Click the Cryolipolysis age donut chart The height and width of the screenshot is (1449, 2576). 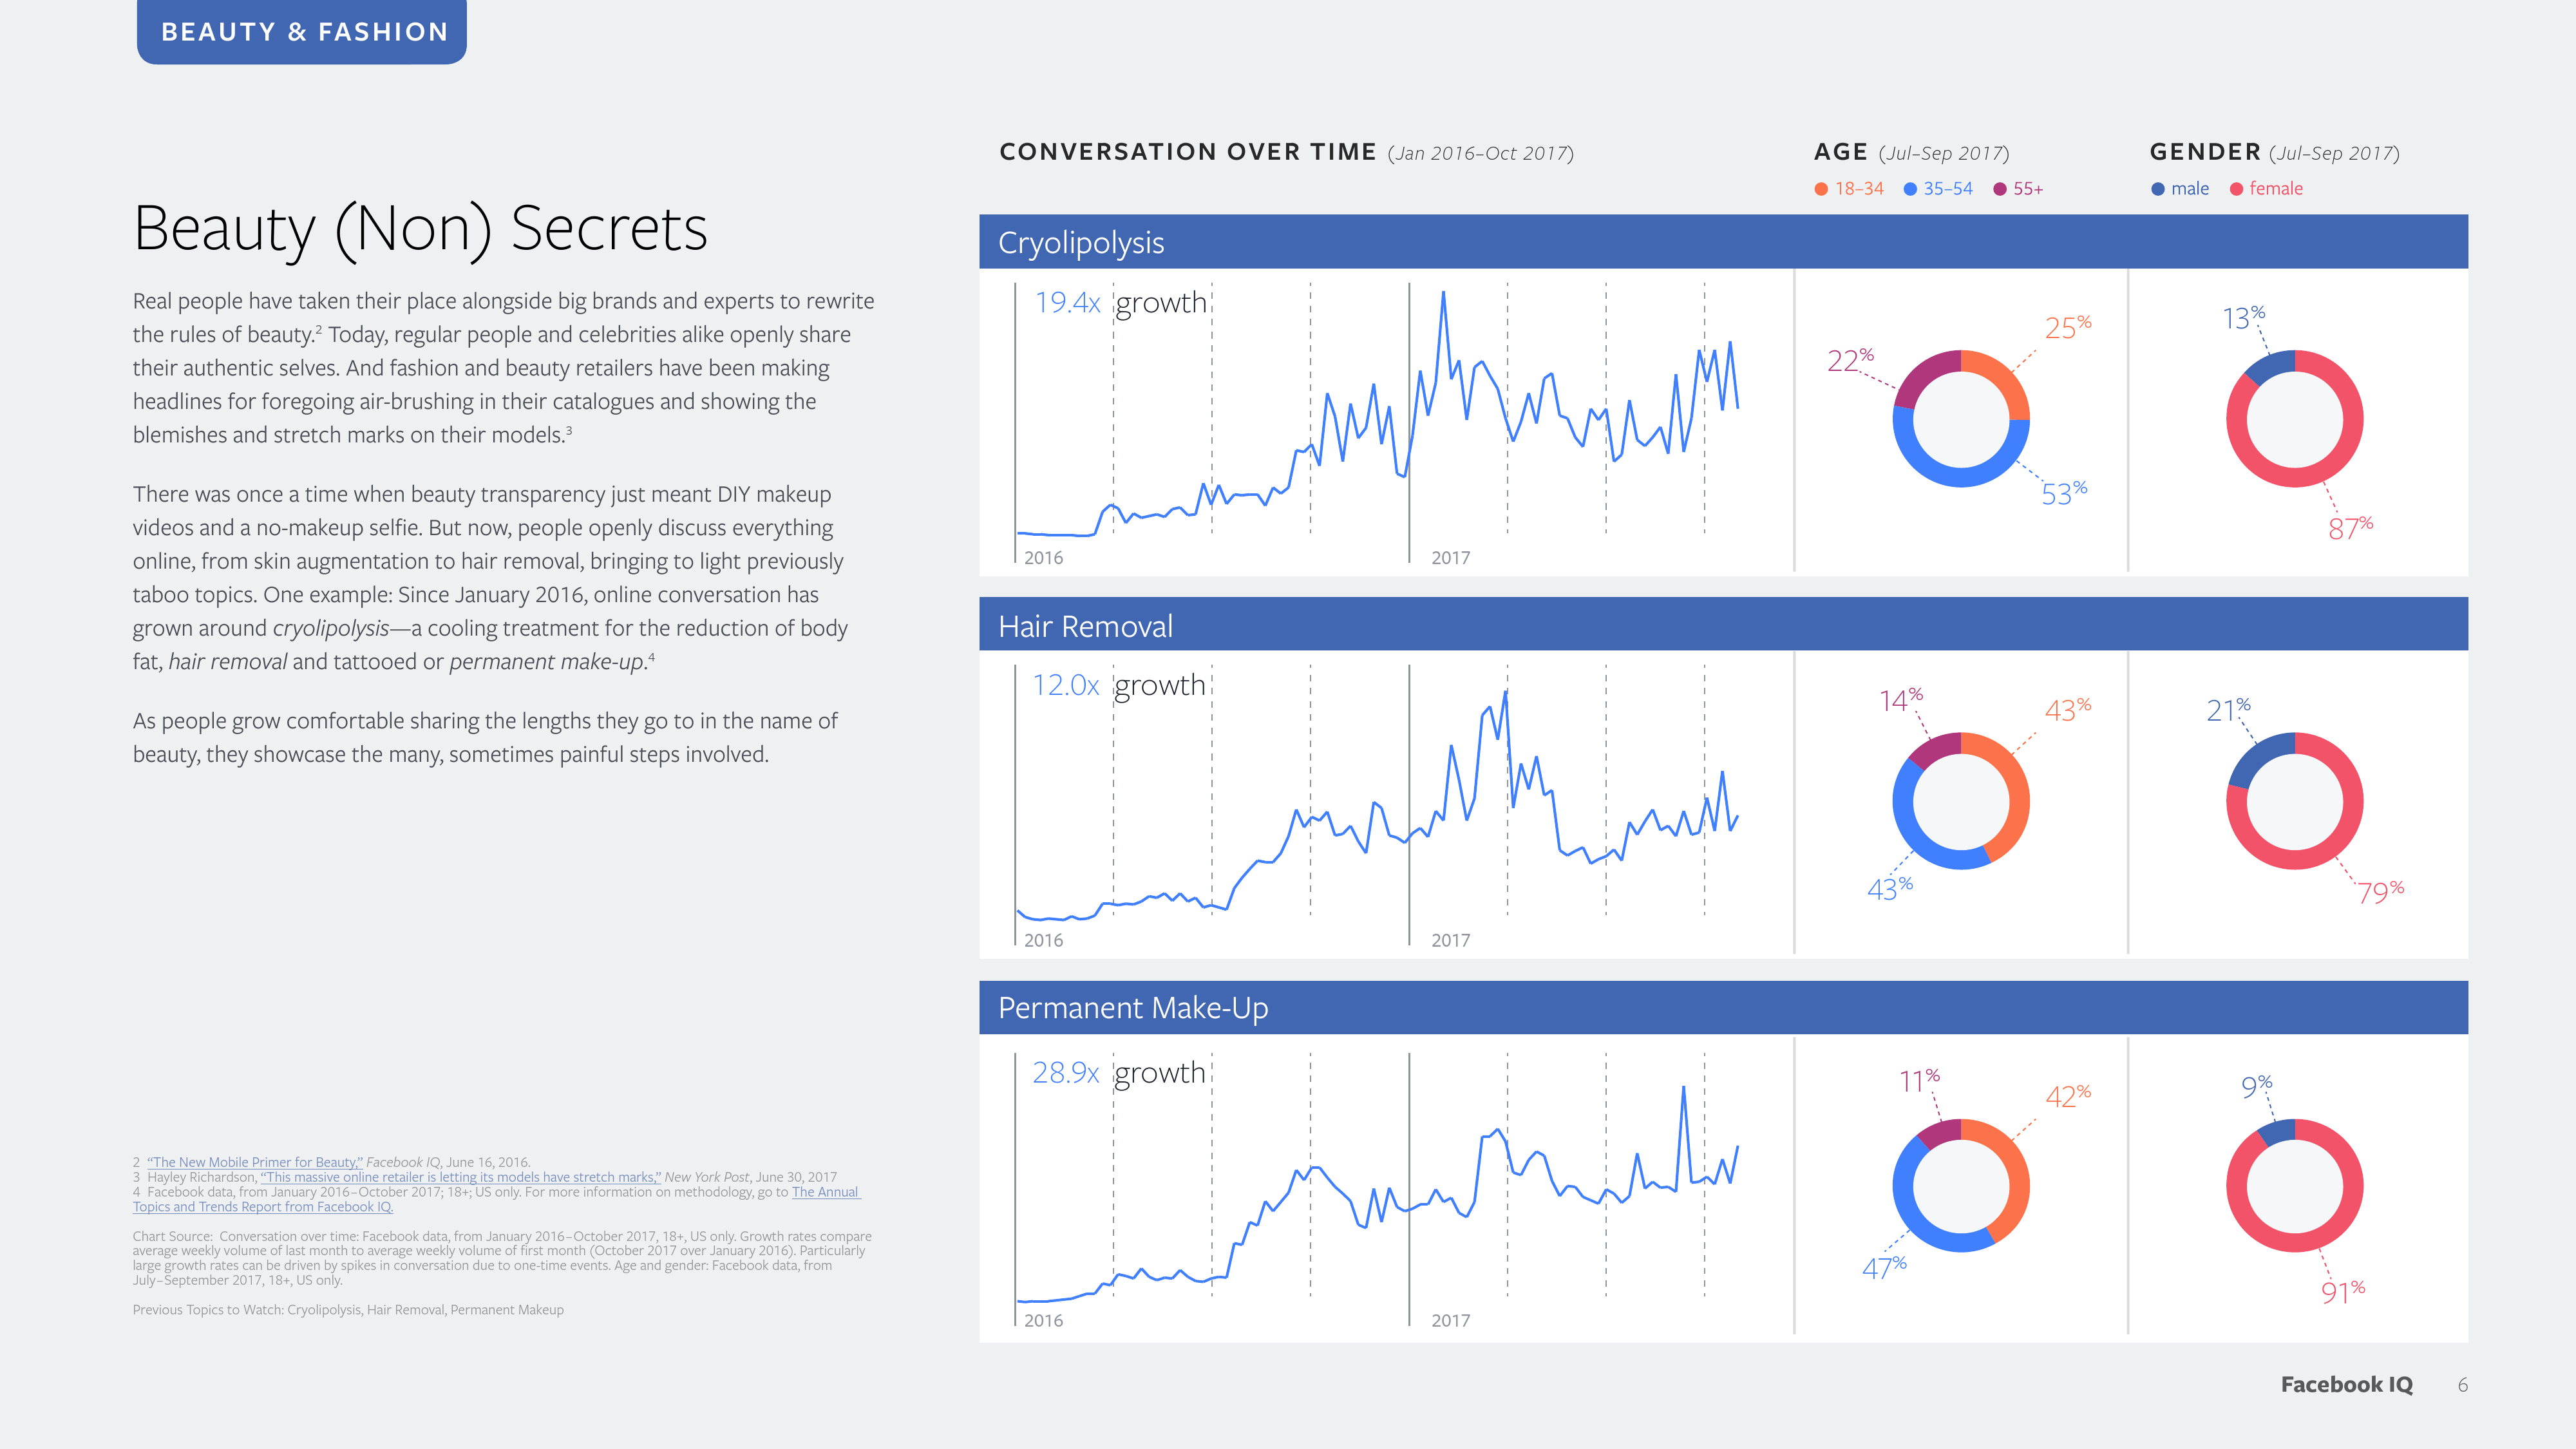1960,419
